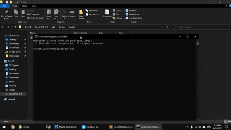Open recent locations dropdown arrow

pos(12,27)
